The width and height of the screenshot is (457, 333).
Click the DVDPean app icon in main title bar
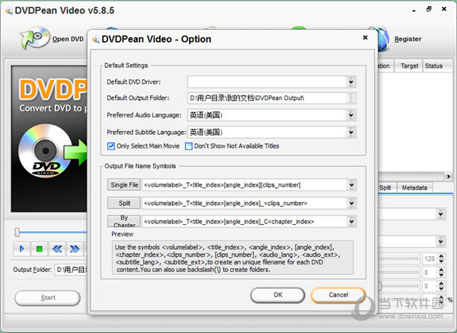pos(8,11)
